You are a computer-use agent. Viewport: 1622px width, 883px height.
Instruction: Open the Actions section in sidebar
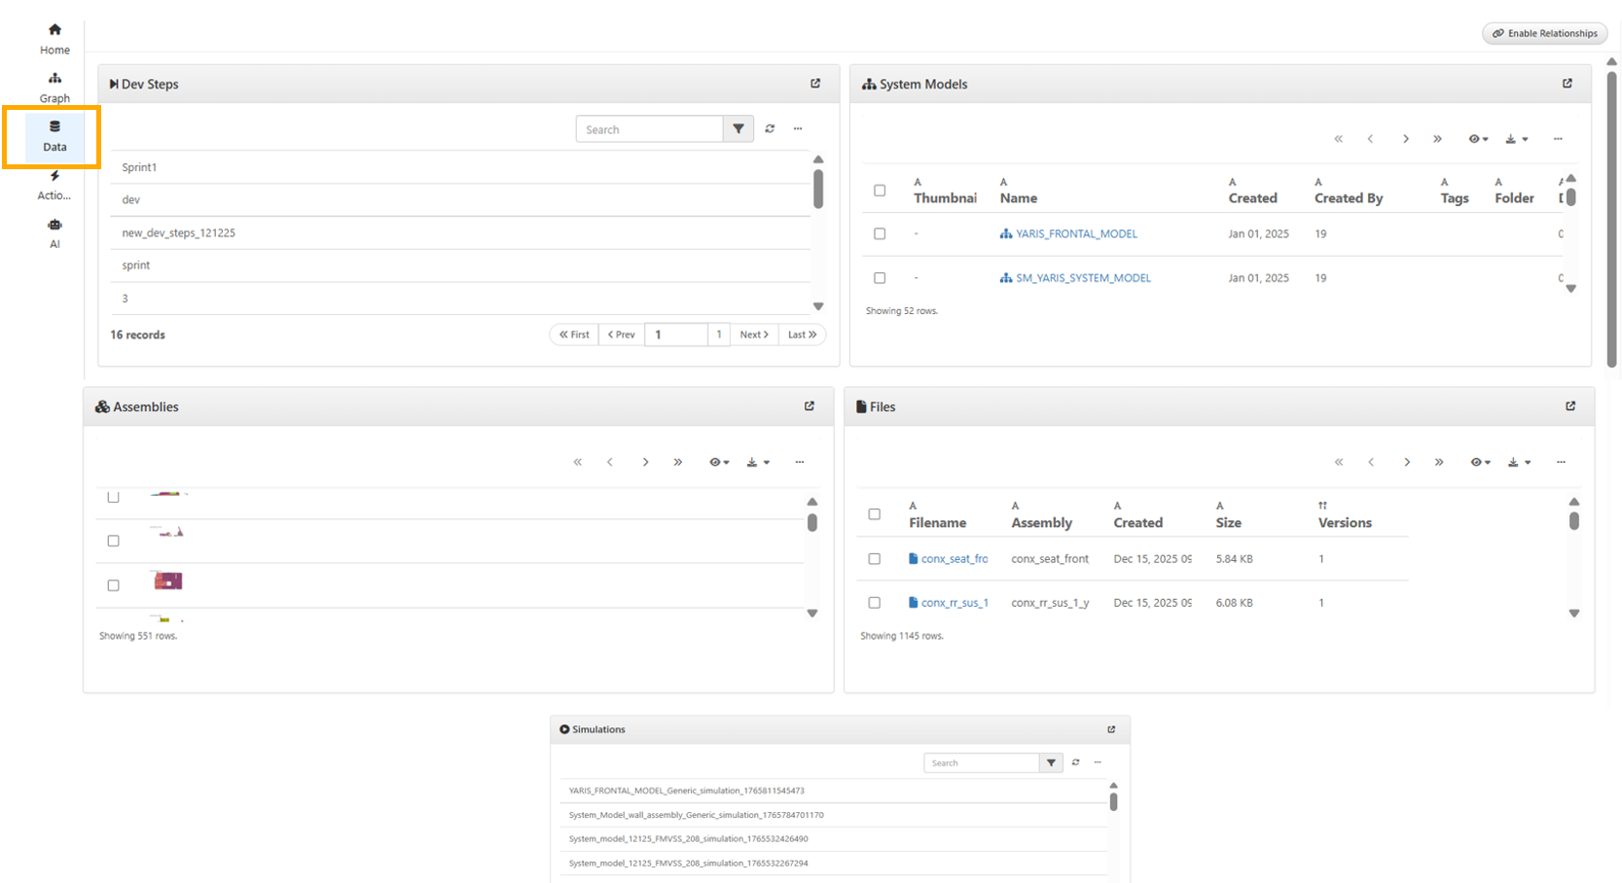54,184
